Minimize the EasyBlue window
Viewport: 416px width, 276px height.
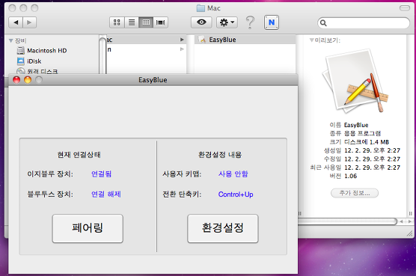pyautogui.click(x=28, y=80)
